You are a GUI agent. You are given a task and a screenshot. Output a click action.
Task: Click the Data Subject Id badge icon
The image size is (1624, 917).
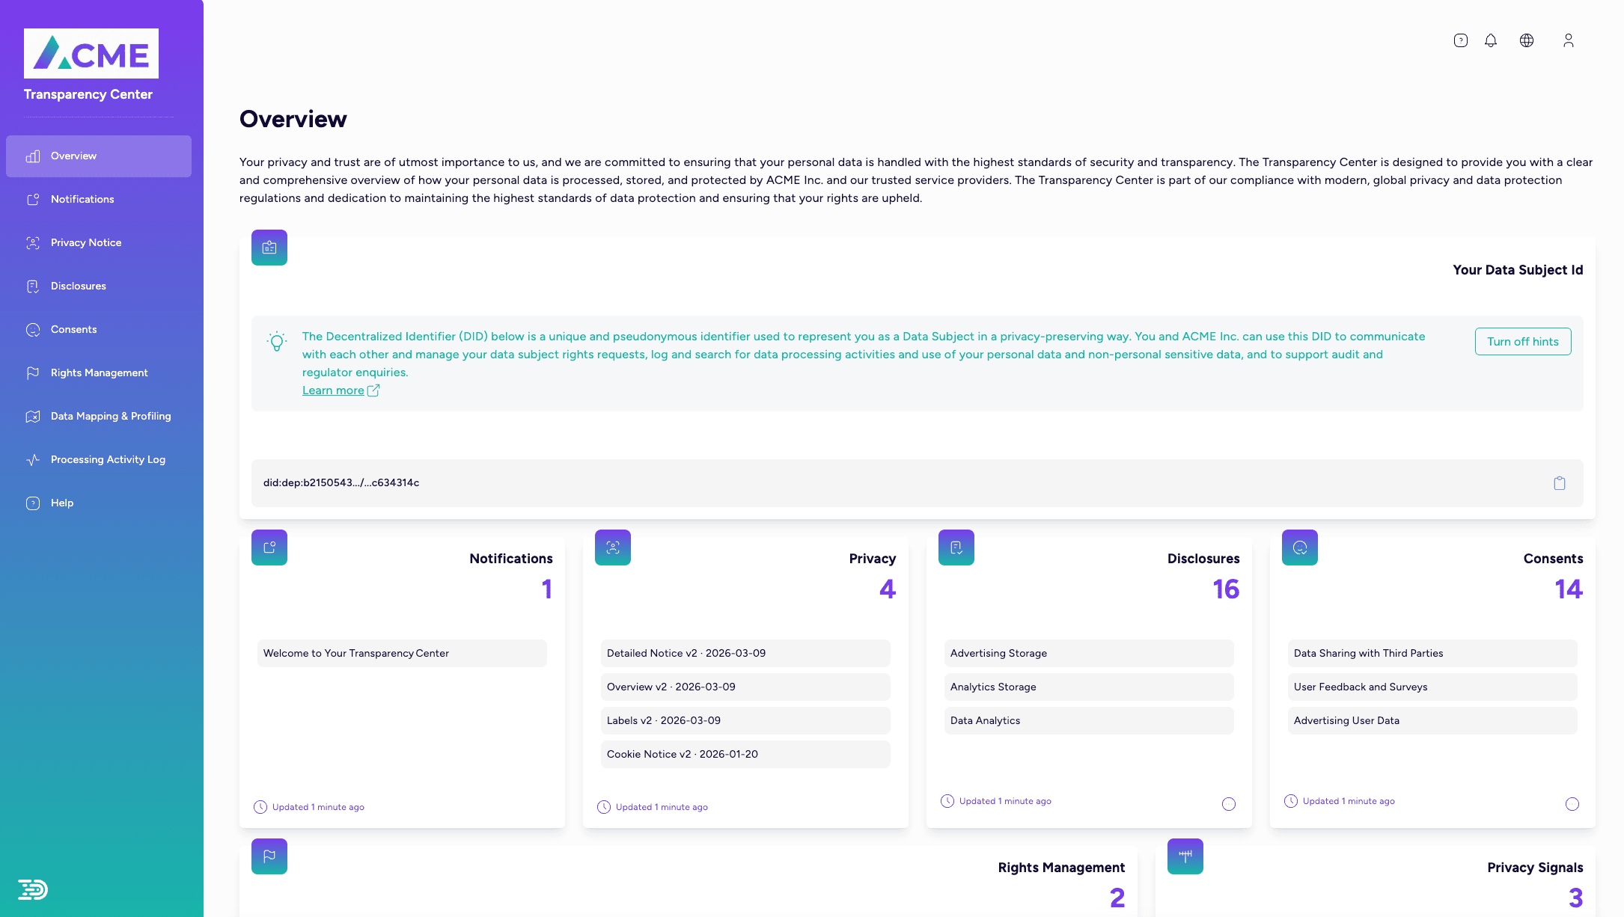tap(269, 248)
